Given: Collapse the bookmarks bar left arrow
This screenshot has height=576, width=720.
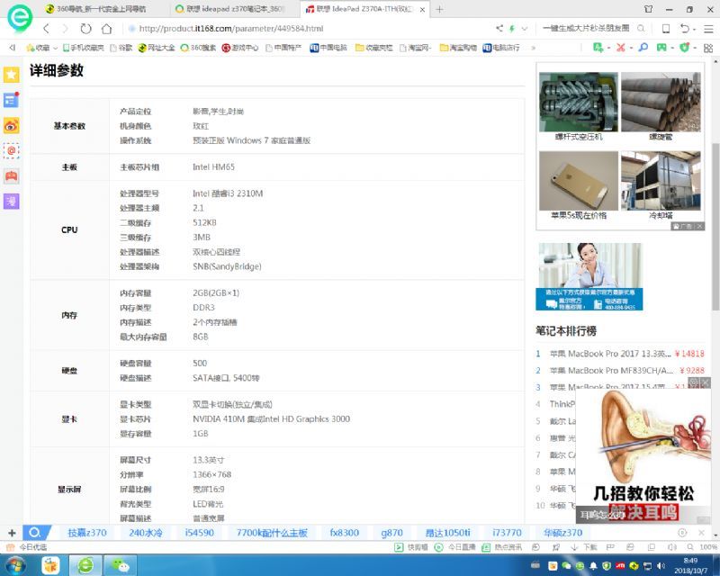Looking at the screenshot, I should pyautogui.click(x=13, y=48).
